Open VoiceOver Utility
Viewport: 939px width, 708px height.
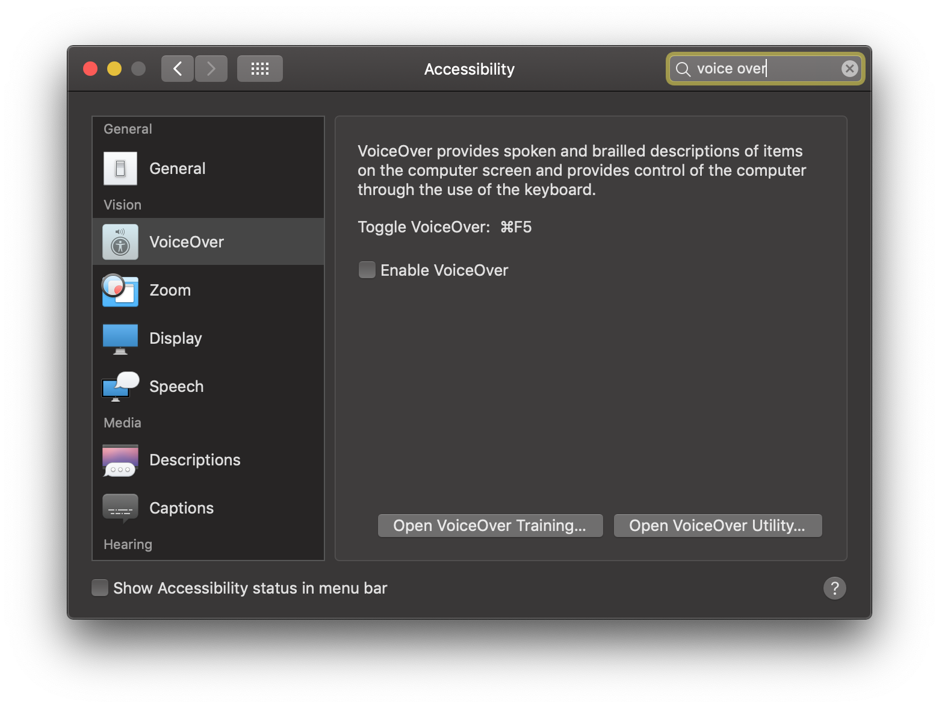(x=717, y=525)
